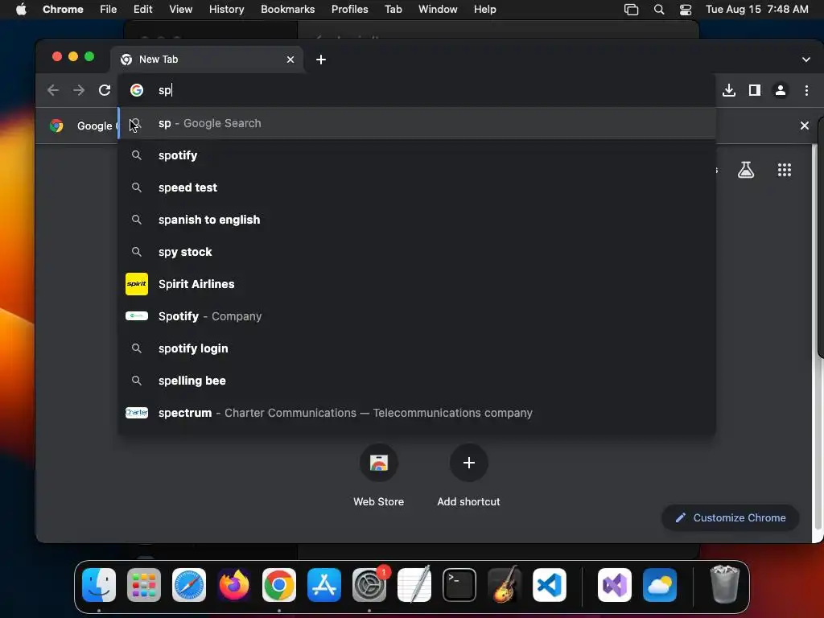Viewport: 824px width, 618px height.
Task: Choose the 'spotify' search suggestion
Action: [416, 155]
